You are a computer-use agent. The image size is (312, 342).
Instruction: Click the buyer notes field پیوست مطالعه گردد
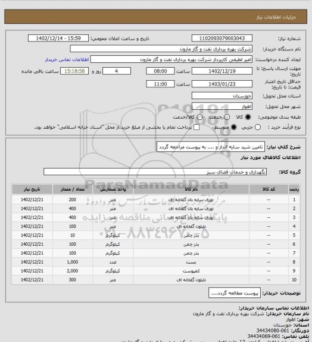point(235,293)
